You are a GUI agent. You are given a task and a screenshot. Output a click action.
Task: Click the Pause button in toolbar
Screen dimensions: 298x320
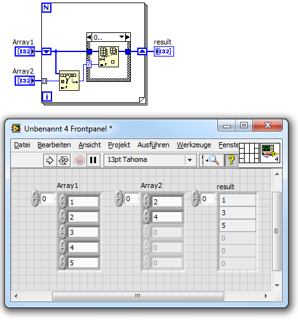click(93, 160)
